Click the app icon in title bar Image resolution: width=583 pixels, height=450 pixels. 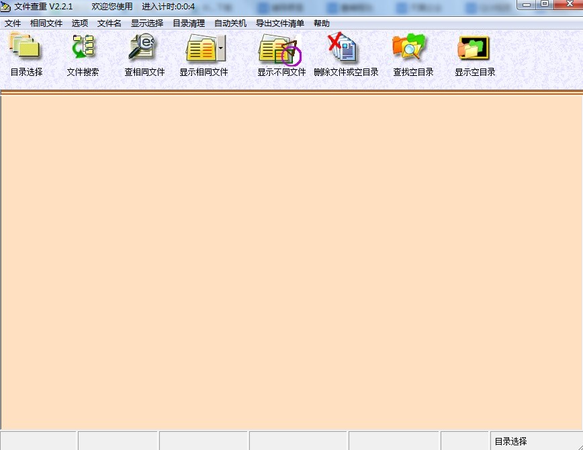[x=5, y=7]
